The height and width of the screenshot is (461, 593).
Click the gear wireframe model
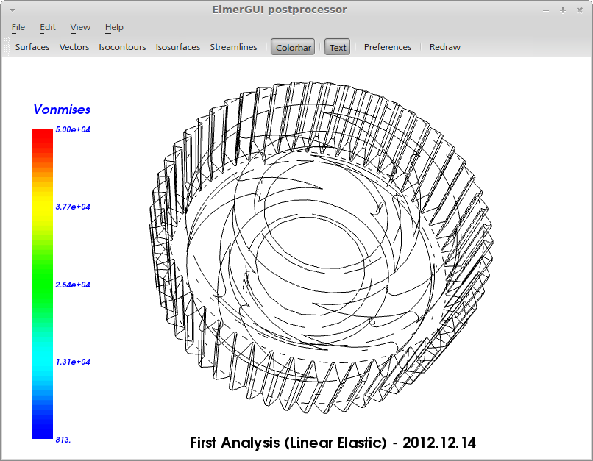pos(322,248)
